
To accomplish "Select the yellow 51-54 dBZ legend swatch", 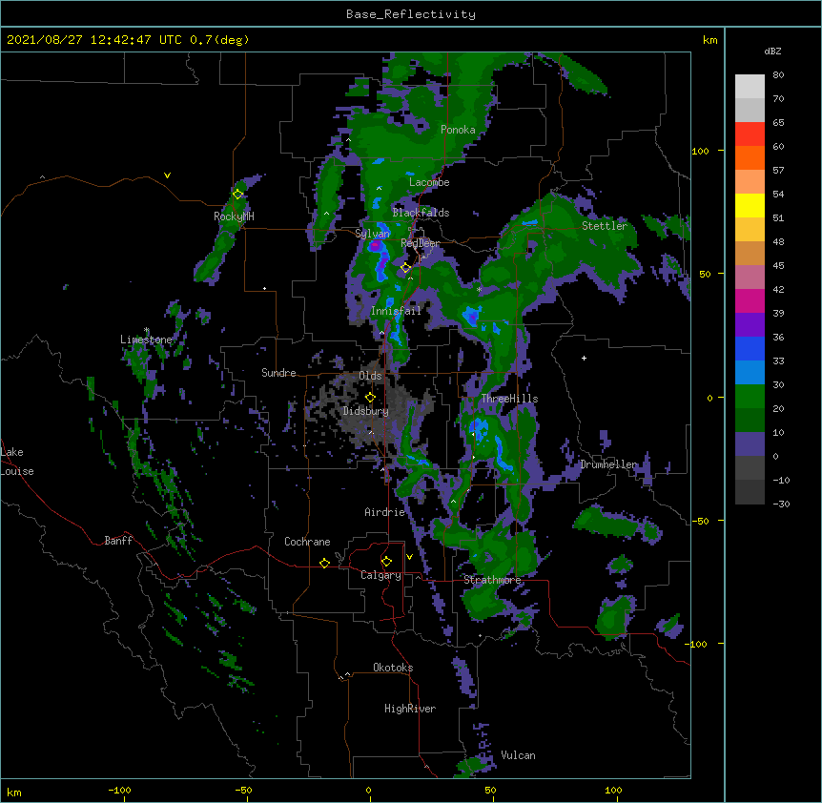I will [x=750, y=205].
